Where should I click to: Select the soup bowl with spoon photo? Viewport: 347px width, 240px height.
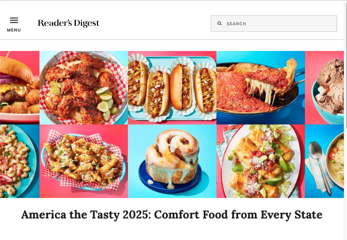[x=324, y=161]
